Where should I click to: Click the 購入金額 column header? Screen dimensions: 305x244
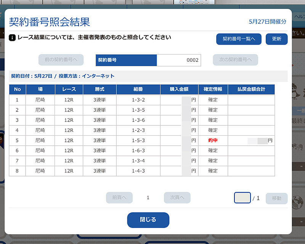tap(179, 90)
